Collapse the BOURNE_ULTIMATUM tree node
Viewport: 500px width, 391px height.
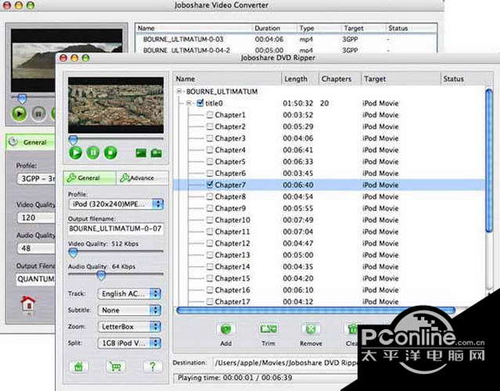pos(179,91)
